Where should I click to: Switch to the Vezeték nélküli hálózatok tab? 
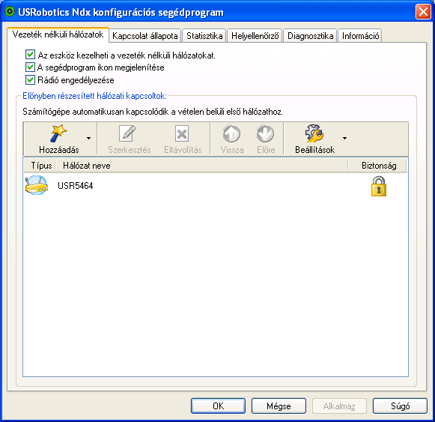pos(58,34)
